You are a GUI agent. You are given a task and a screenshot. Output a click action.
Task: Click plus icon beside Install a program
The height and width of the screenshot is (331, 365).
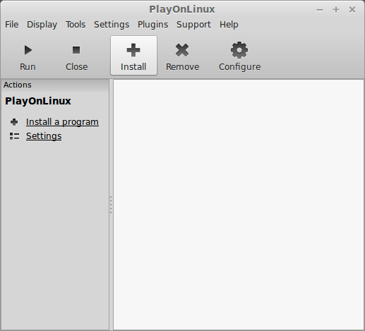pos(14,122)
